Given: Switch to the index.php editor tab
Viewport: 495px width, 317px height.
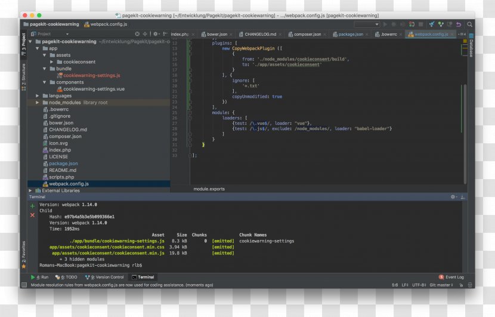Looking at the screenshot, I should point(180,34).
